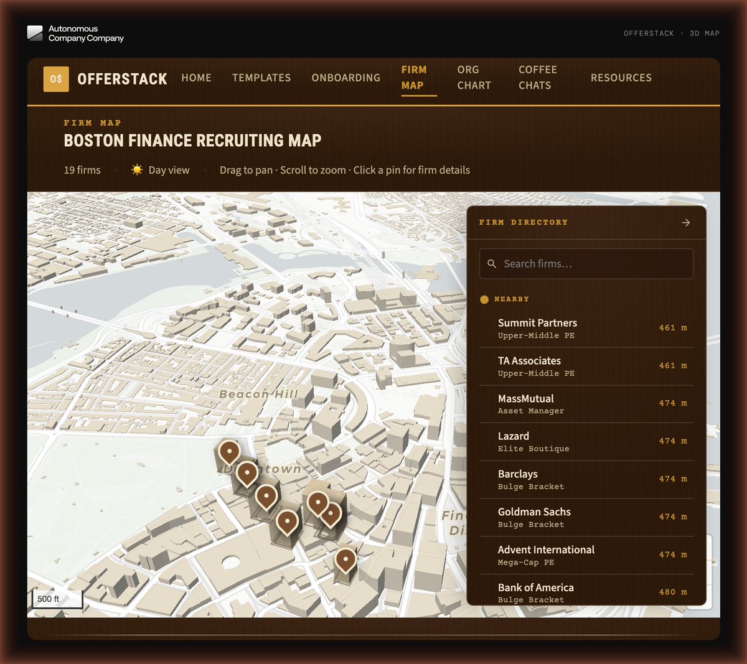Select the Firm Map tab
The width and height of the screenshot is (747, 664).
click(418, 78)
